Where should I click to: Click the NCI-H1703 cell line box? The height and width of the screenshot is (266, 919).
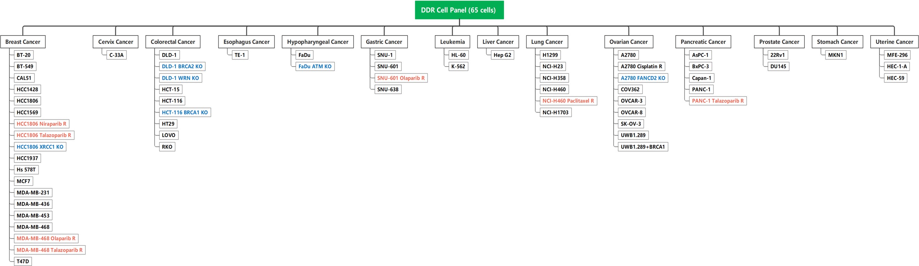pyautogui.click(x=556, y=112)
